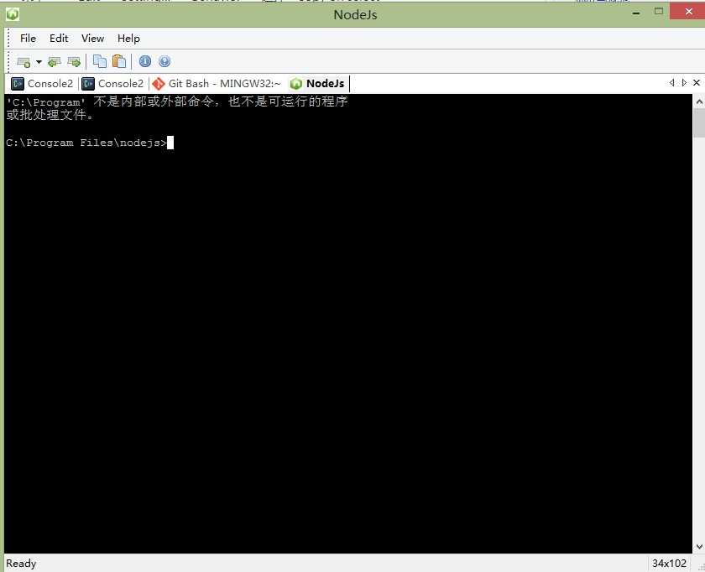
Task: Click the Next Tab toolbar icon
Action: tap(74, 61)
